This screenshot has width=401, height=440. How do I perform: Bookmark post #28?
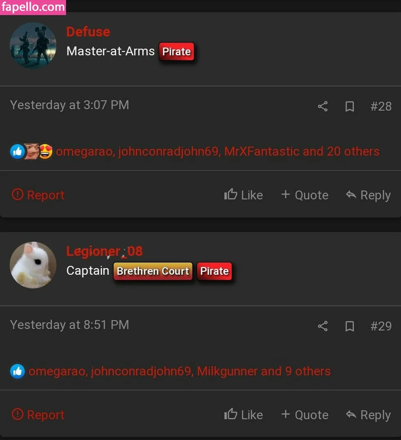(x=349, y=107)
